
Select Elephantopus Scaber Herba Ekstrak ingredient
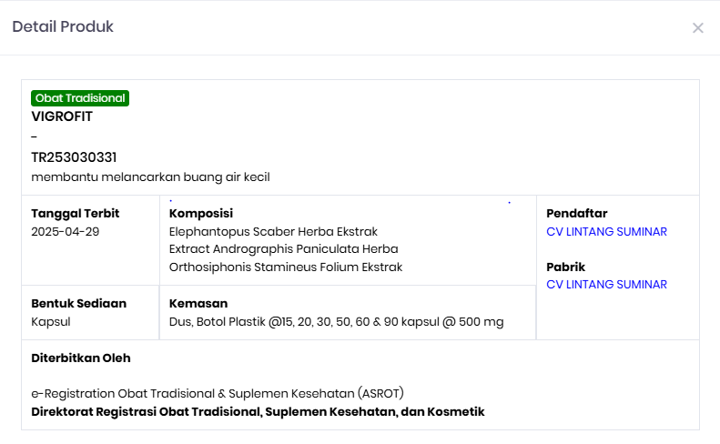click(273, 232)
